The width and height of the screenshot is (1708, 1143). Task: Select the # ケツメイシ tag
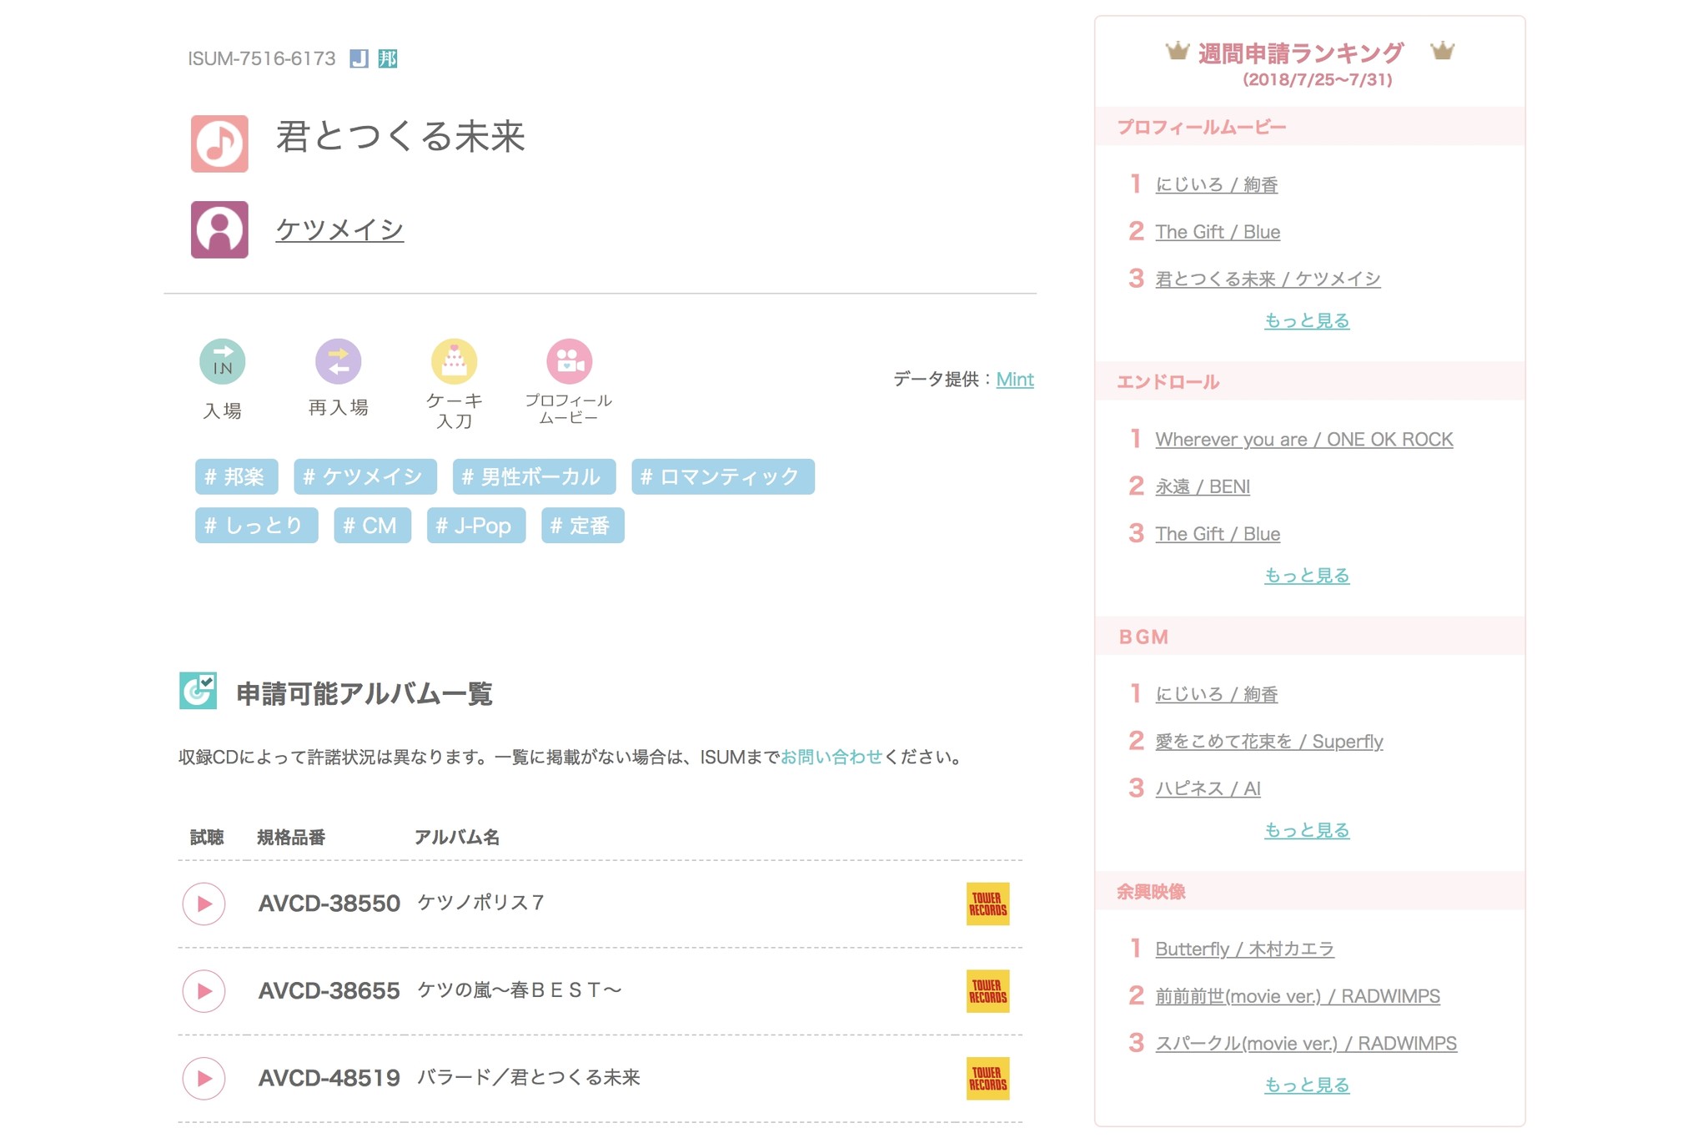click(364, 476)
